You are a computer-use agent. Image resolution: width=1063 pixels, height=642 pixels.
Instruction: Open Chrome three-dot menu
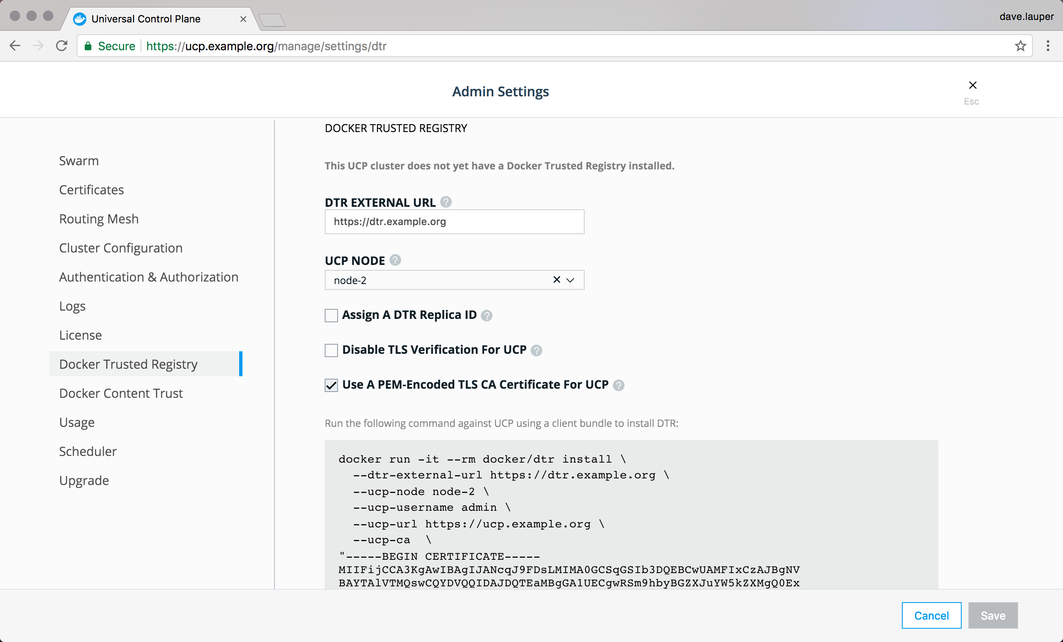1048,46
